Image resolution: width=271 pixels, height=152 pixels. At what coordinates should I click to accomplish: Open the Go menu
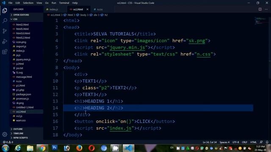[47, 3]
